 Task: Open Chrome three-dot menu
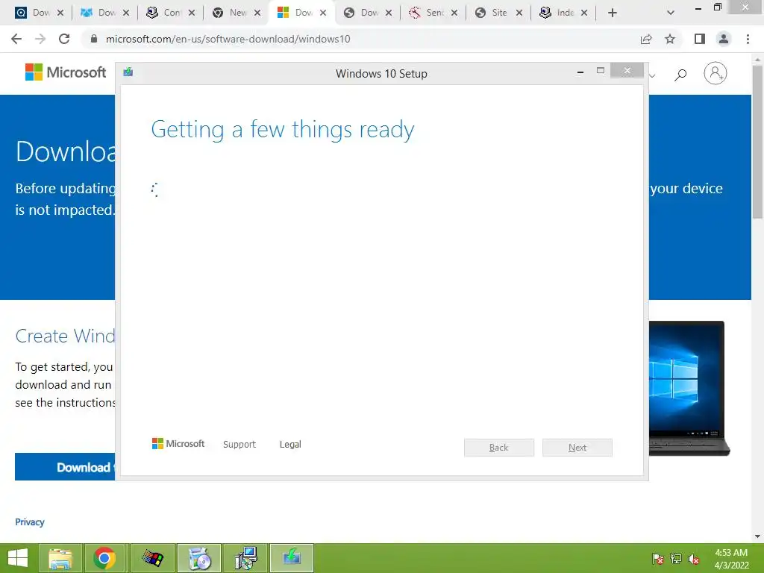point(748,39)
